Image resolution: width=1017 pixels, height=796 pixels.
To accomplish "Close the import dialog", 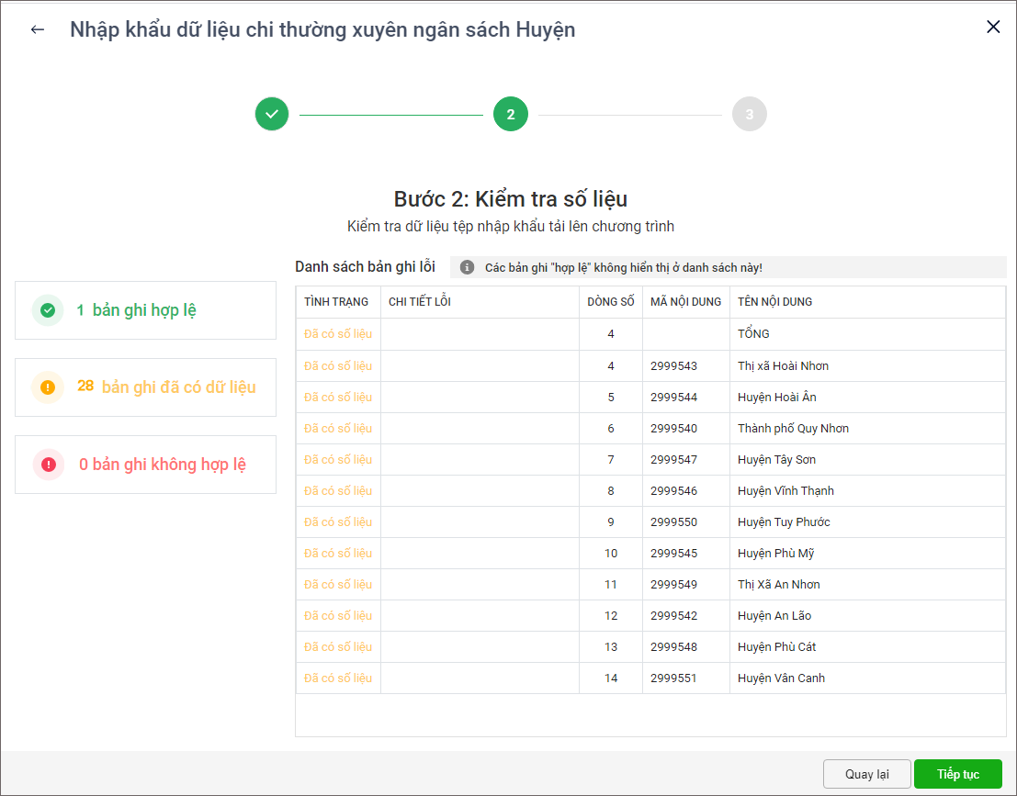I will click(x=993, y=28).
